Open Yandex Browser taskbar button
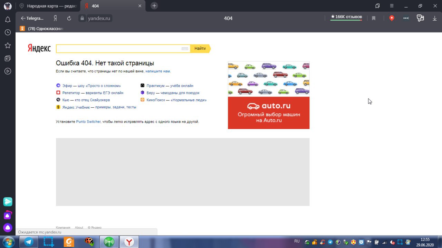 click(x=129, y=242)
